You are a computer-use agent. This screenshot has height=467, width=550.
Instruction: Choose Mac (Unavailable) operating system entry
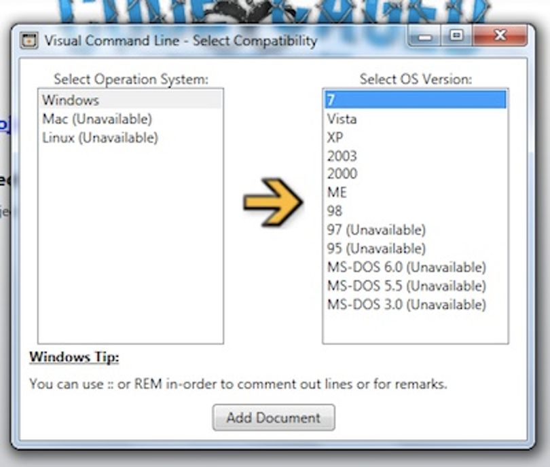[x=130, y=119]
